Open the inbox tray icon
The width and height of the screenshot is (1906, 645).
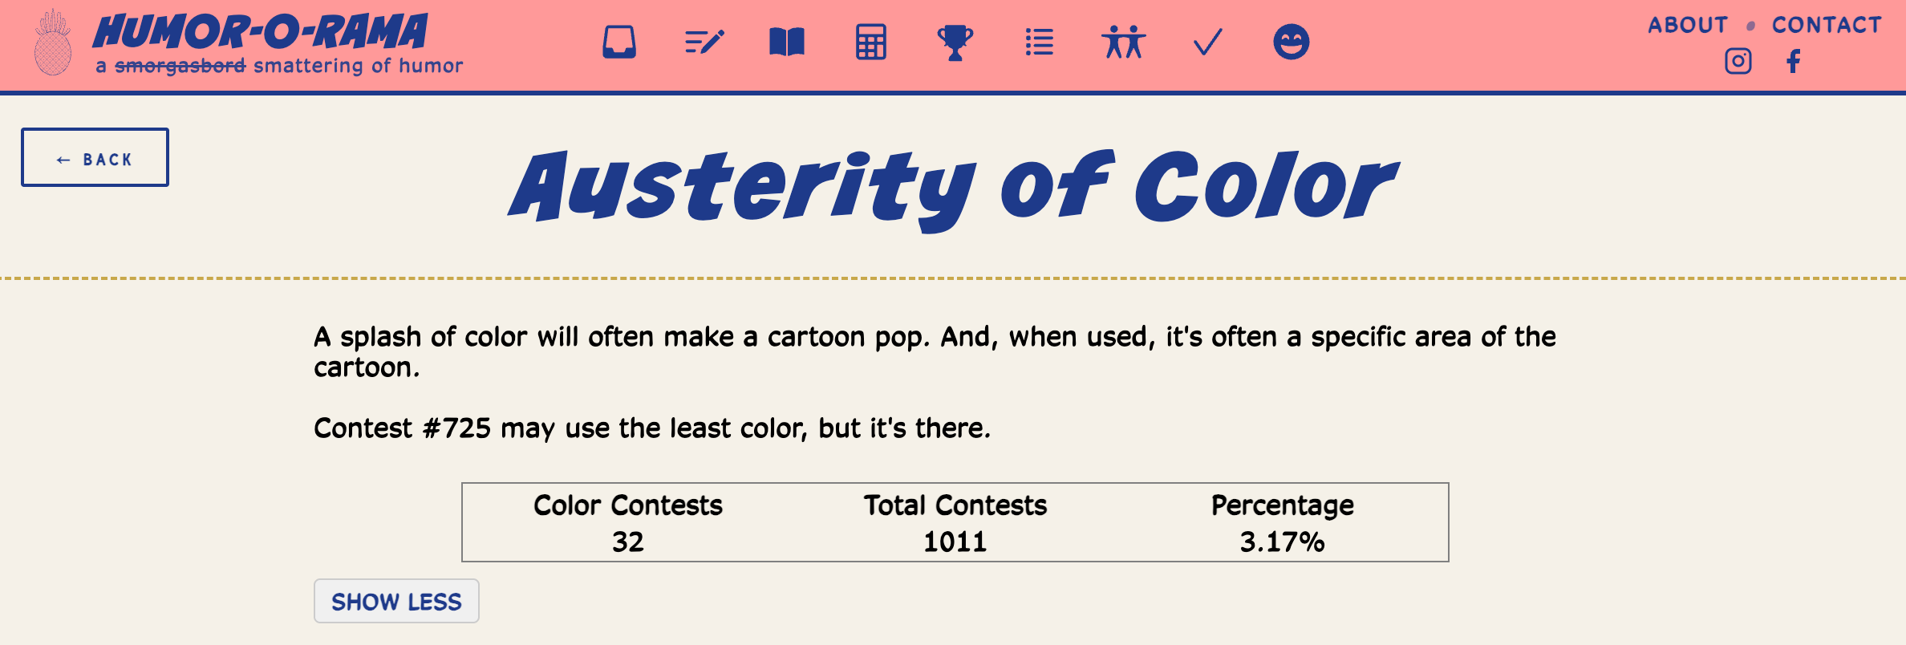[619, 42]
